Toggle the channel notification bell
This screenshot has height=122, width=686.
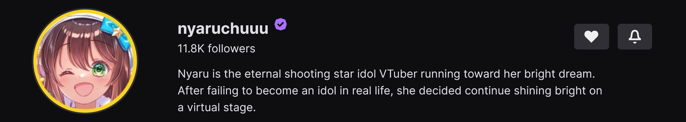[x=634, y=37]
